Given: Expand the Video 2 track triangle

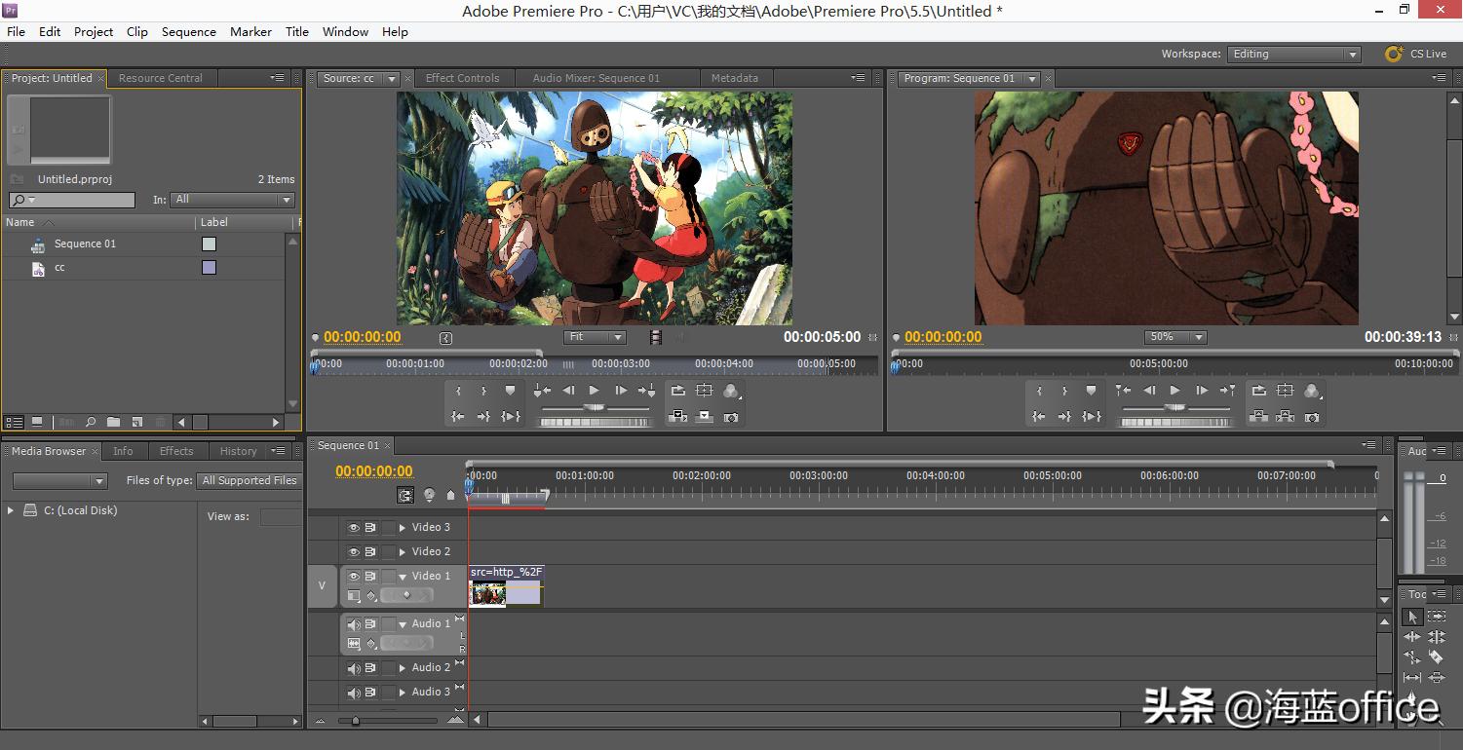Looking at the screenshot, I should [x=402, y=552].
